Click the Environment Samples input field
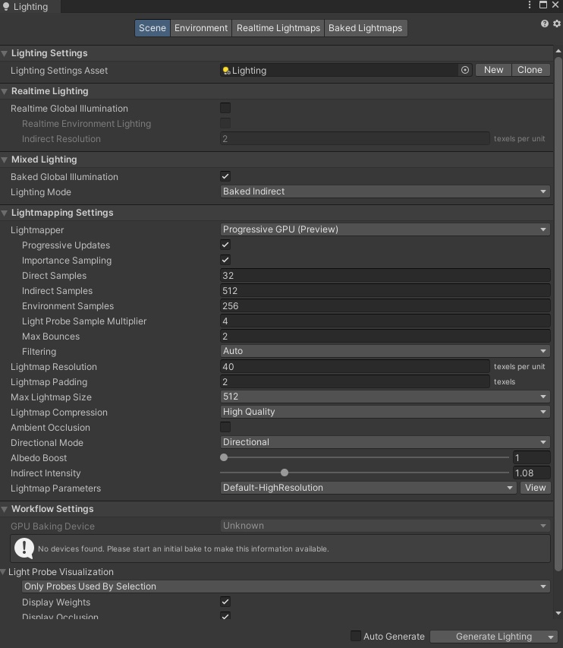The image size is (563, 648). coord(385,306)
